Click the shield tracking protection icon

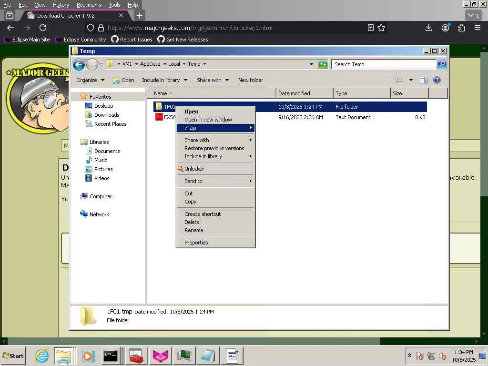click(x=90, y=28)
